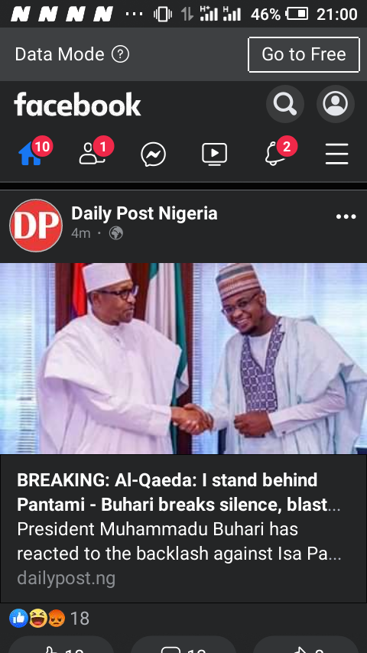Open the BREAKING Al-Qaeda headline link

pyautogui.click(x=179, y=492)
